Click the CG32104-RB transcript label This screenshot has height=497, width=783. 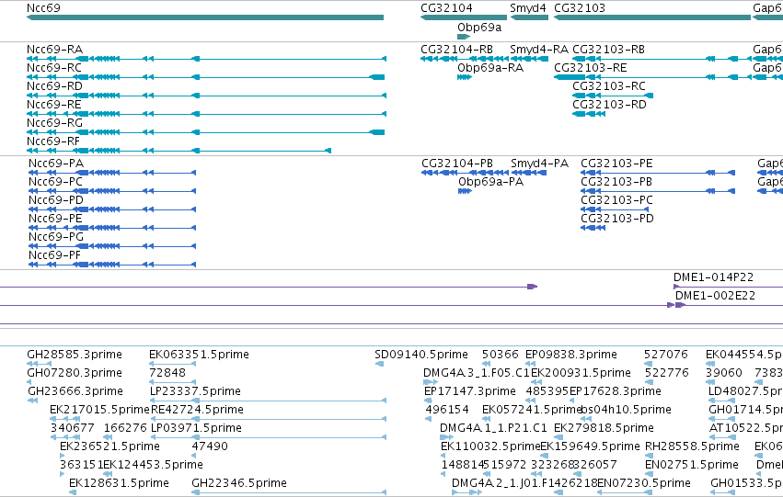pos(457,50)
